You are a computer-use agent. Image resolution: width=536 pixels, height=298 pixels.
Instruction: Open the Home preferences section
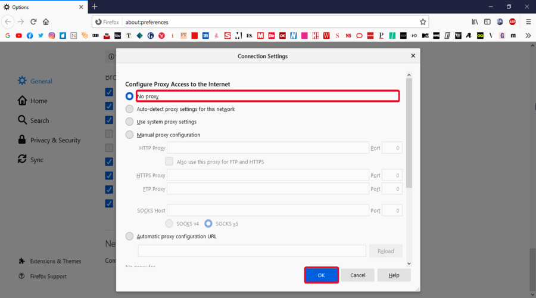point(33,101)
